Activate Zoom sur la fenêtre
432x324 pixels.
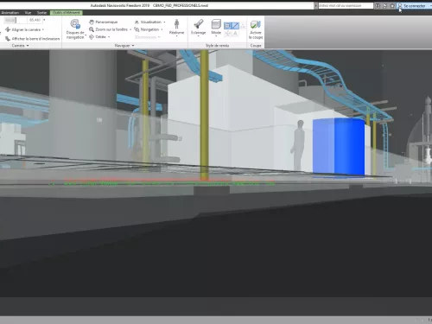108,29
